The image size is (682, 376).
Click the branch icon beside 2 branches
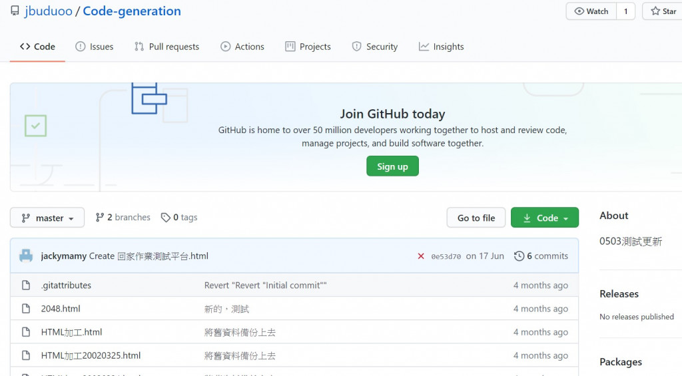point(100,218)
